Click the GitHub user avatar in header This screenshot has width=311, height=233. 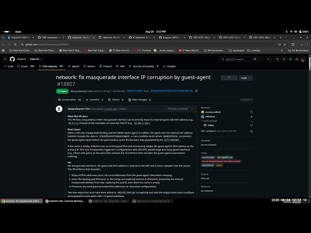(x=303, y=59)
